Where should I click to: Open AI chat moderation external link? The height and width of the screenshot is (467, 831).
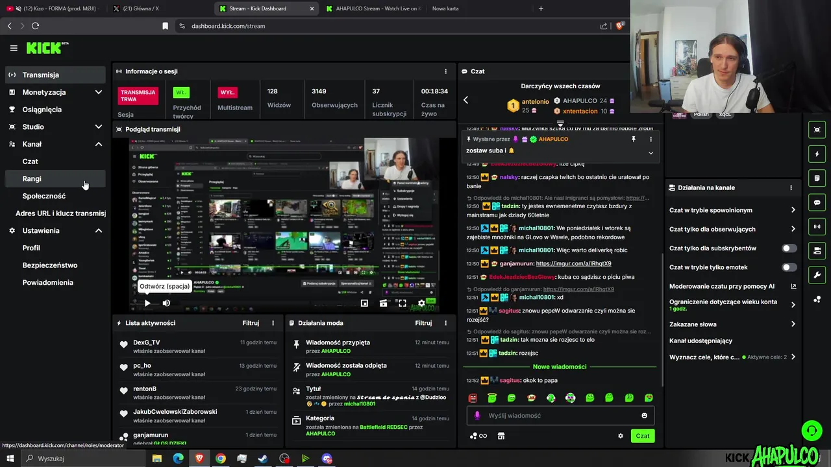(x=793, y=286)
